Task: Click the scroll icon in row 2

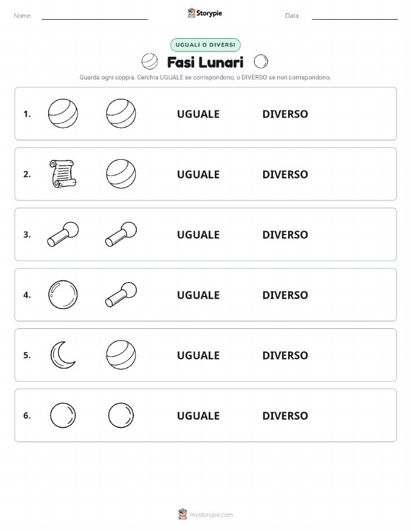Action: pos(63,174)
